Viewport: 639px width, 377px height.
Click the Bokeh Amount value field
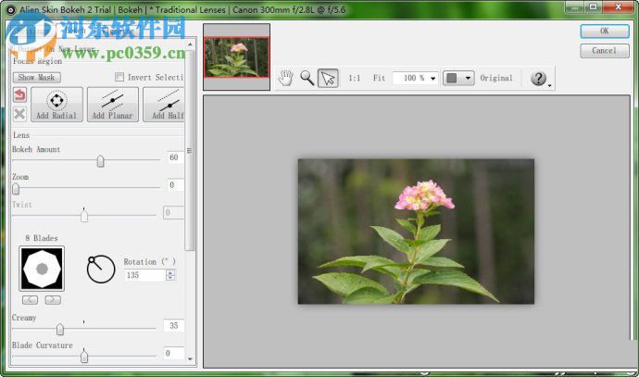[176, 157]
